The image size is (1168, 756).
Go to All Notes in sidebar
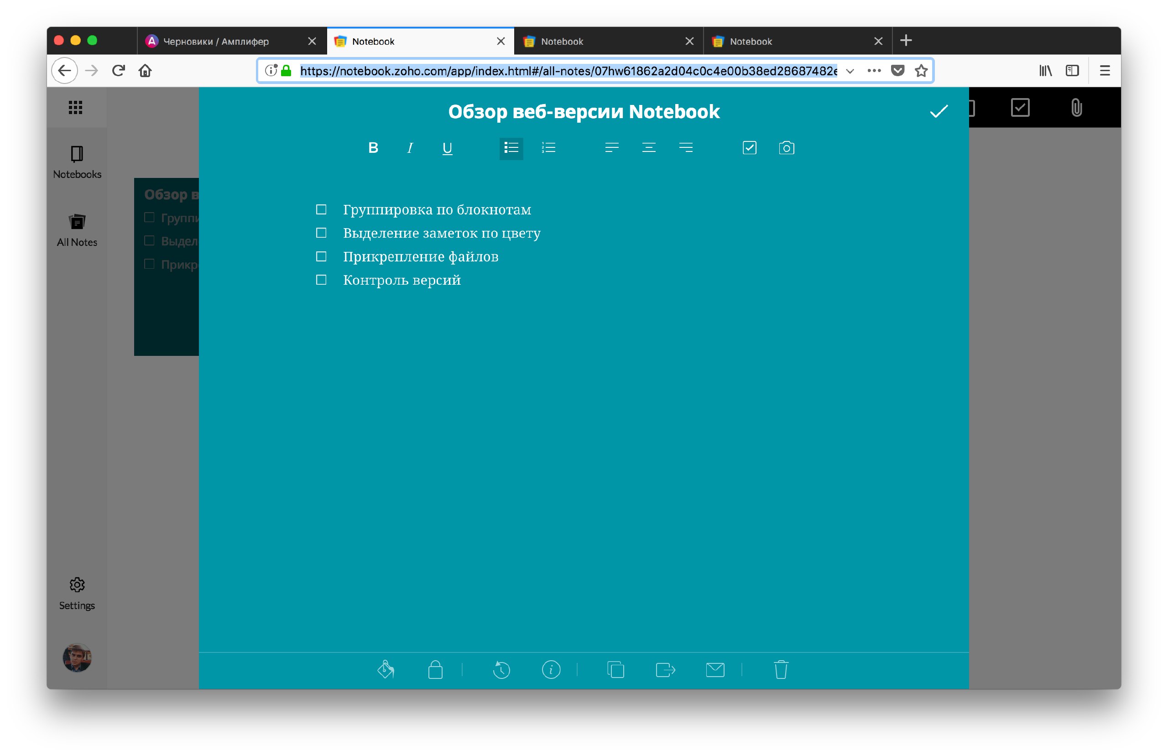[x=77, y=230]
